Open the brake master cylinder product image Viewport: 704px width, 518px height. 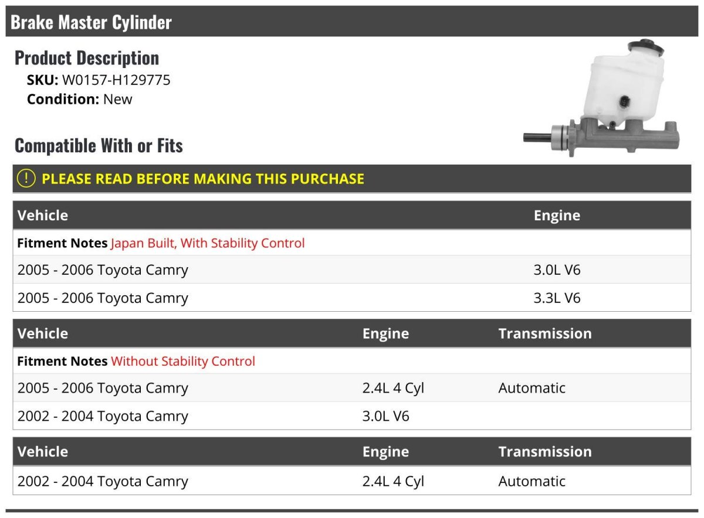pyautogui.click(x=602, y=98)
